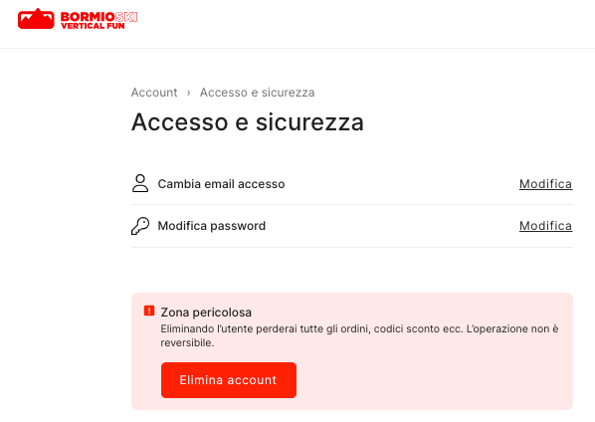
Task: Click the user profile icon beside Cambia email
Action: pos(140,183)
